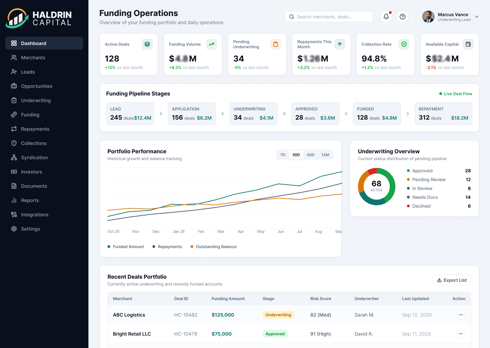Click chevron between Application and Underwriting stages

[x=223, y=114]
